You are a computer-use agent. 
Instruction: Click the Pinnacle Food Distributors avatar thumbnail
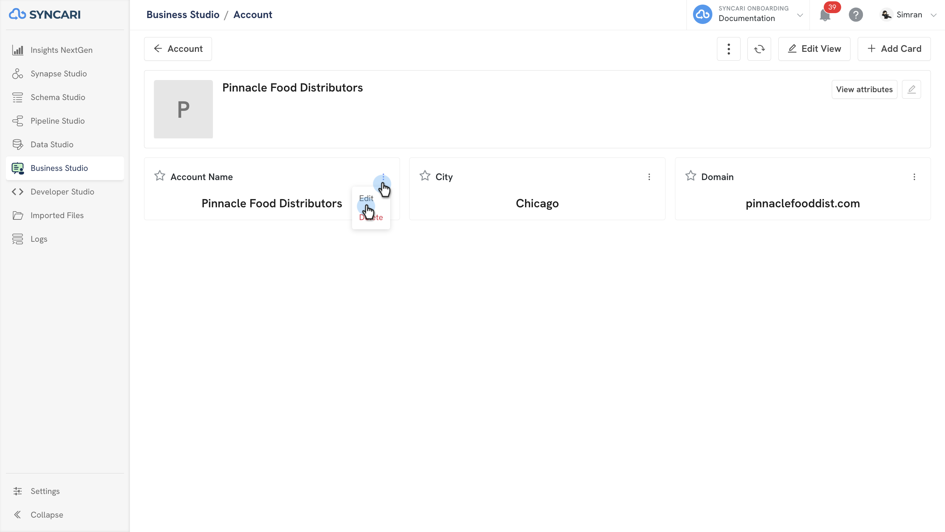[x=183, y=109]
